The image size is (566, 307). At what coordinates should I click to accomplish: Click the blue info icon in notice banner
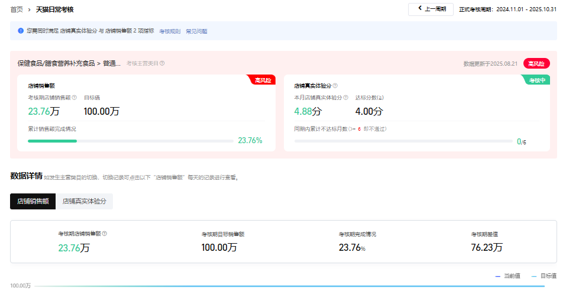tap(21, 31)
